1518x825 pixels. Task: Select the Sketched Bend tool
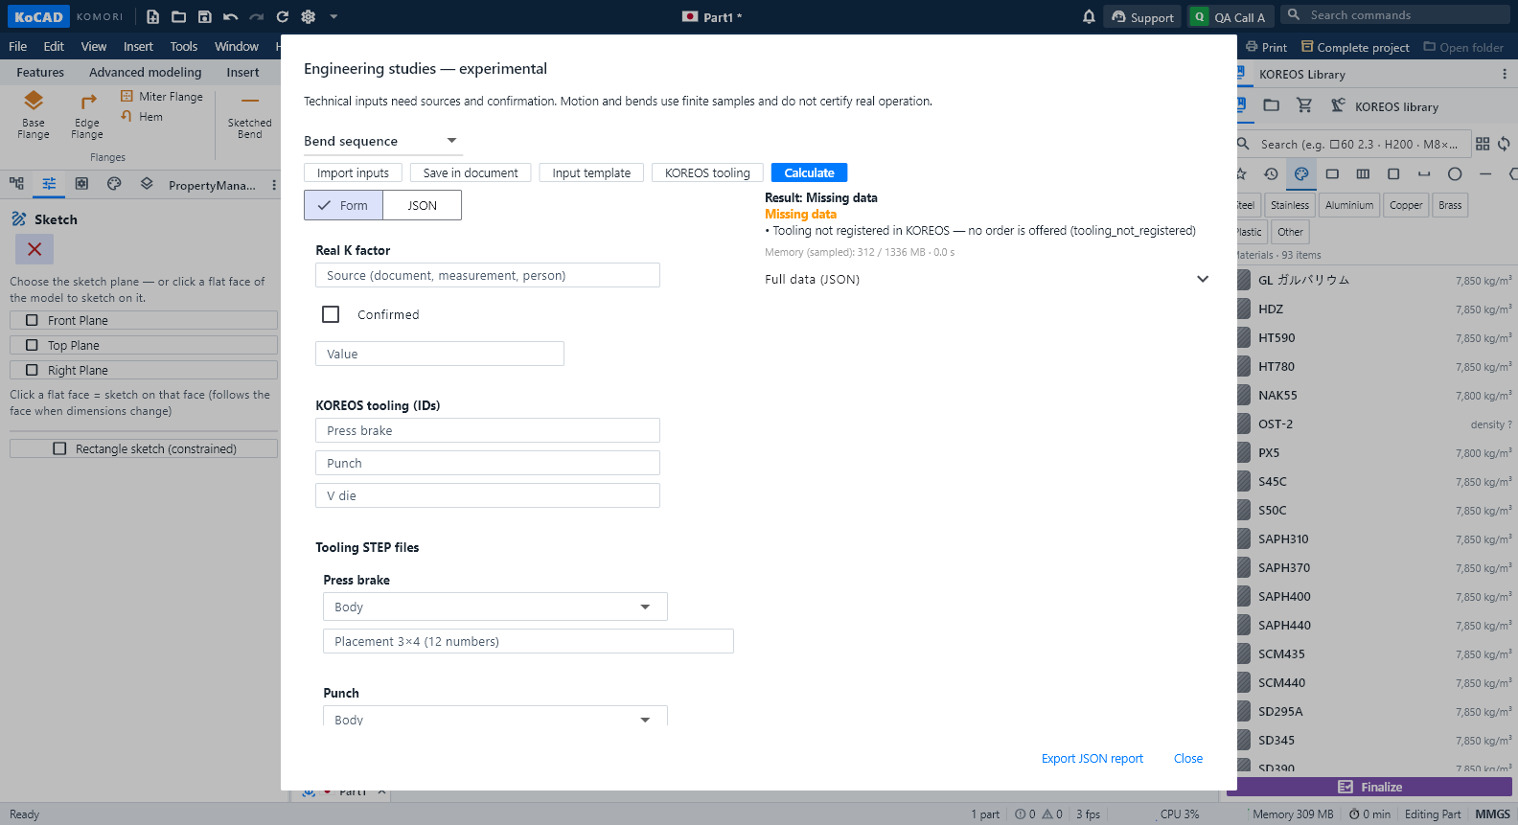250,115
